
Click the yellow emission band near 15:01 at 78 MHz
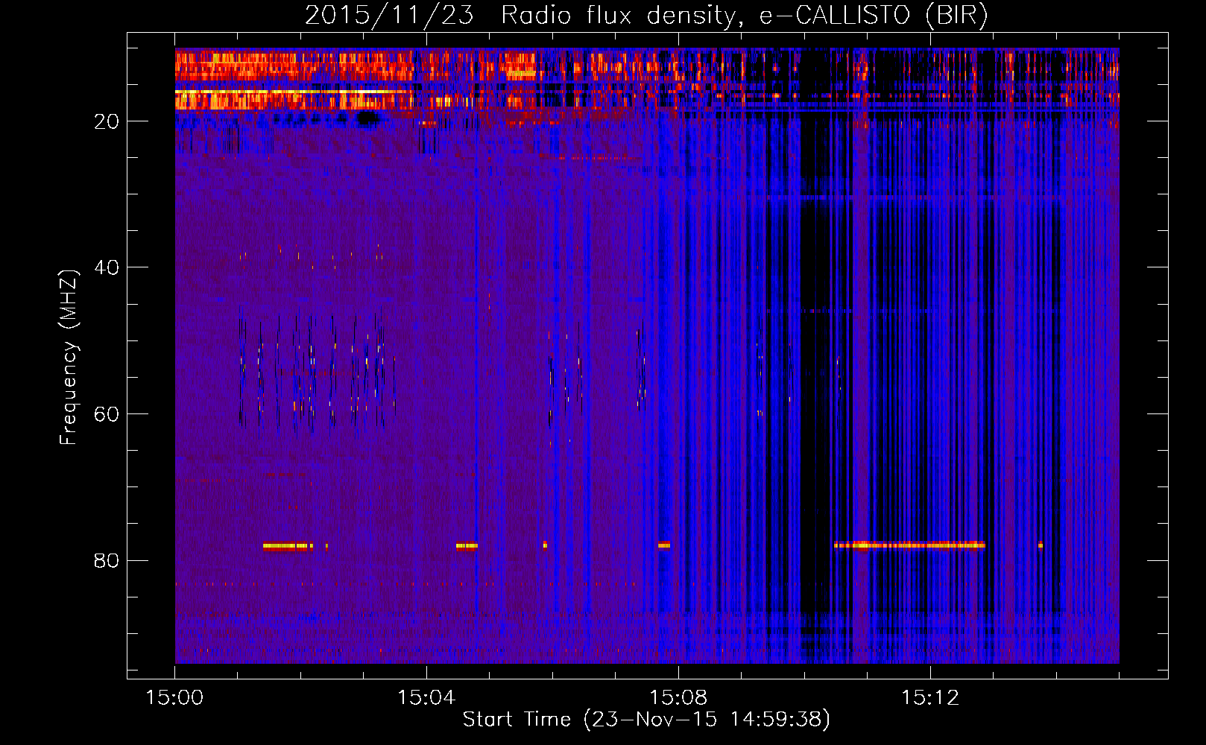(287, 546)
